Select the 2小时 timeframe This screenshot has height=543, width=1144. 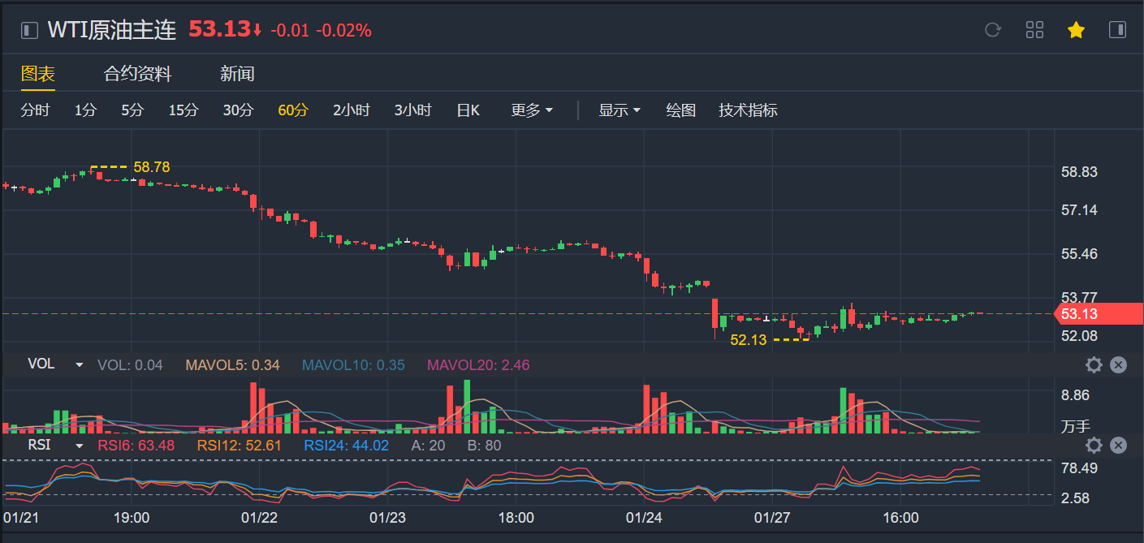pos(352,110)
